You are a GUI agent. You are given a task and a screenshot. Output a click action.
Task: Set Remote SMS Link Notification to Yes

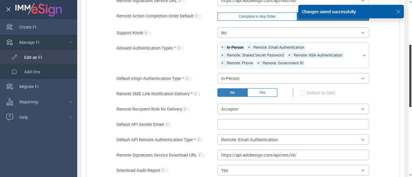pos(262,93)
